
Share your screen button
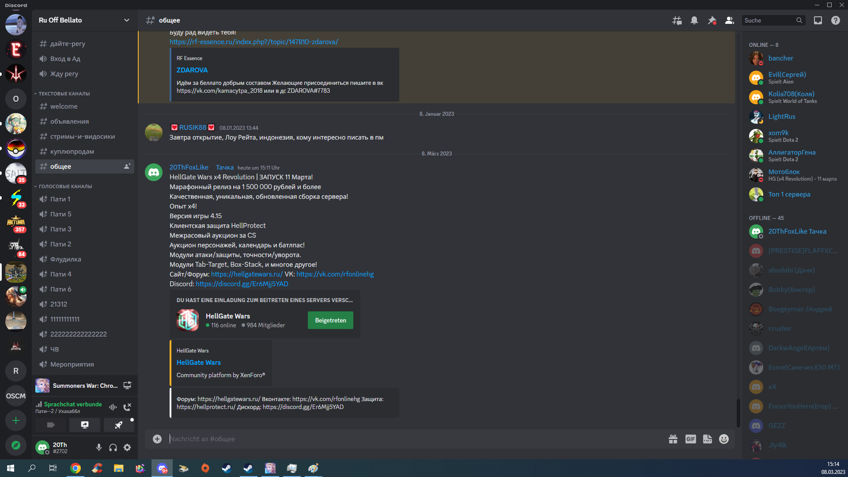click(85, 425)
